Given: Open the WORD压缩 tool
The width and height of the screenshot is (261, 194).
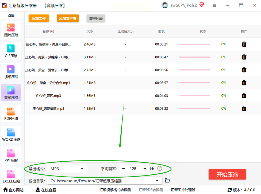Looking at the screenshot, I should click(11, 135).
